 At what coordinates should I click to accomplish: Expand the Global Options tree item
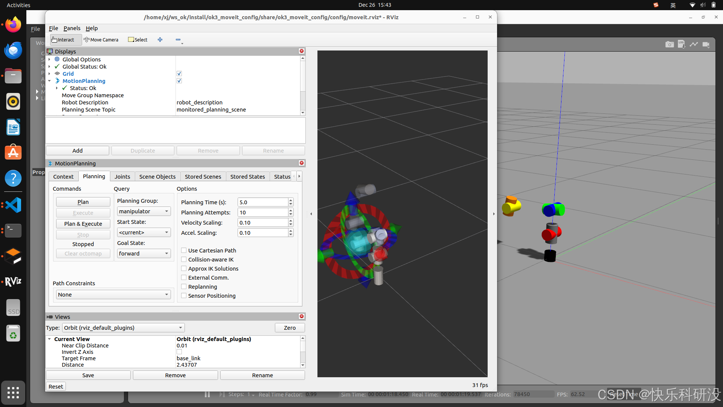tap(49, 60)
